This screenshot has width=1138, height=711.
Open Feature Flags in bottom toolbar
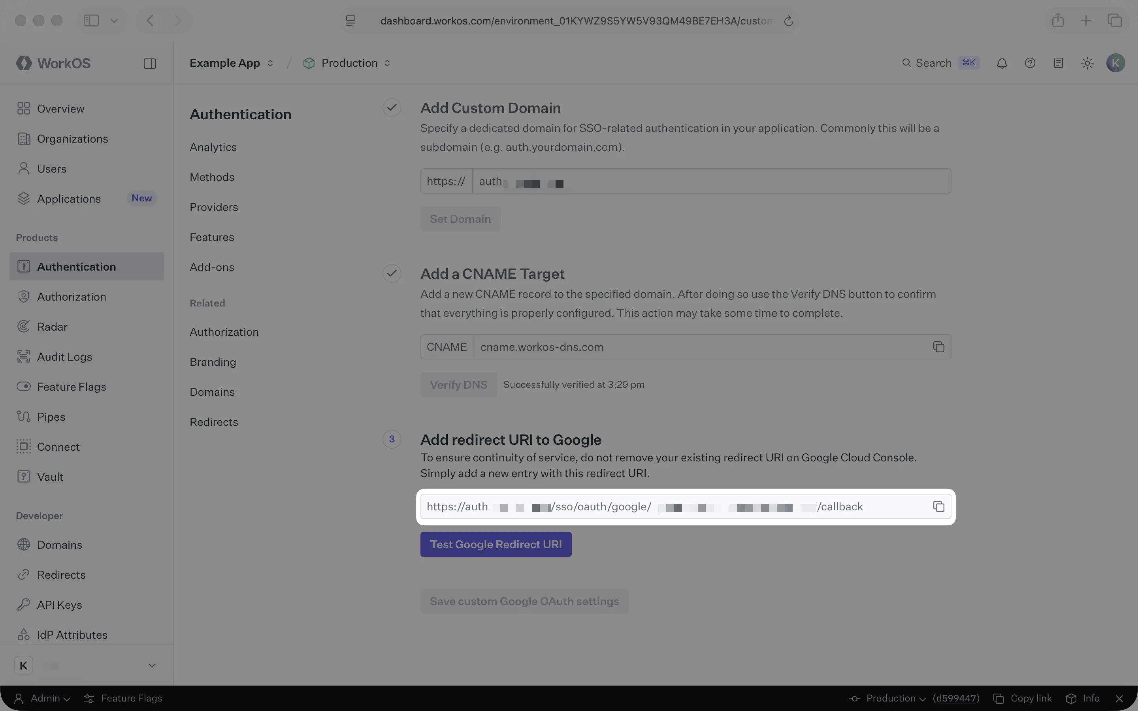(123, 698)
